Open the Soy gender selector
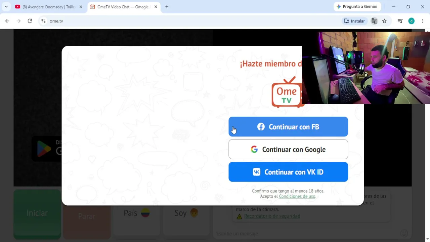The height and width of the screenshot is (242, 430). [x=186, y=213]
